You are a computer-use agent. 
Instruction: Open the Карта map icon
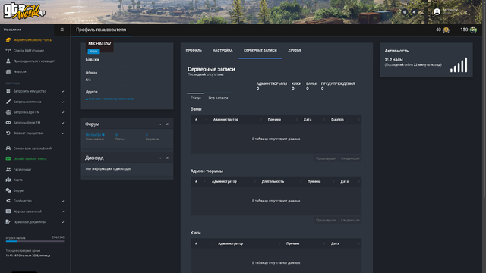(8, 180)
